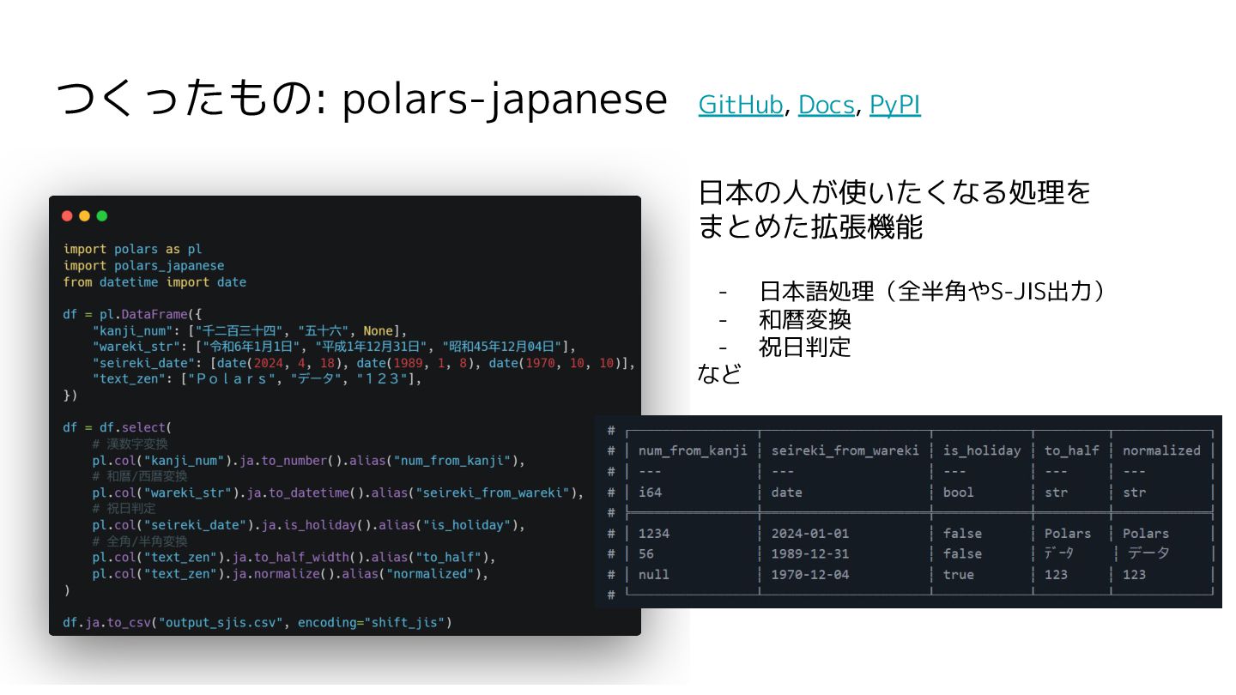Click the code line "import polars as pl"

tap(132, 249)
